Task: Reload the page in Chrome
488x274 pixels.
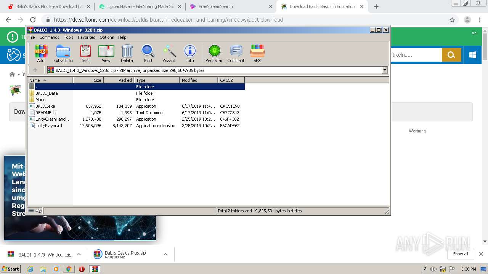Action: [x=33, y=20]
